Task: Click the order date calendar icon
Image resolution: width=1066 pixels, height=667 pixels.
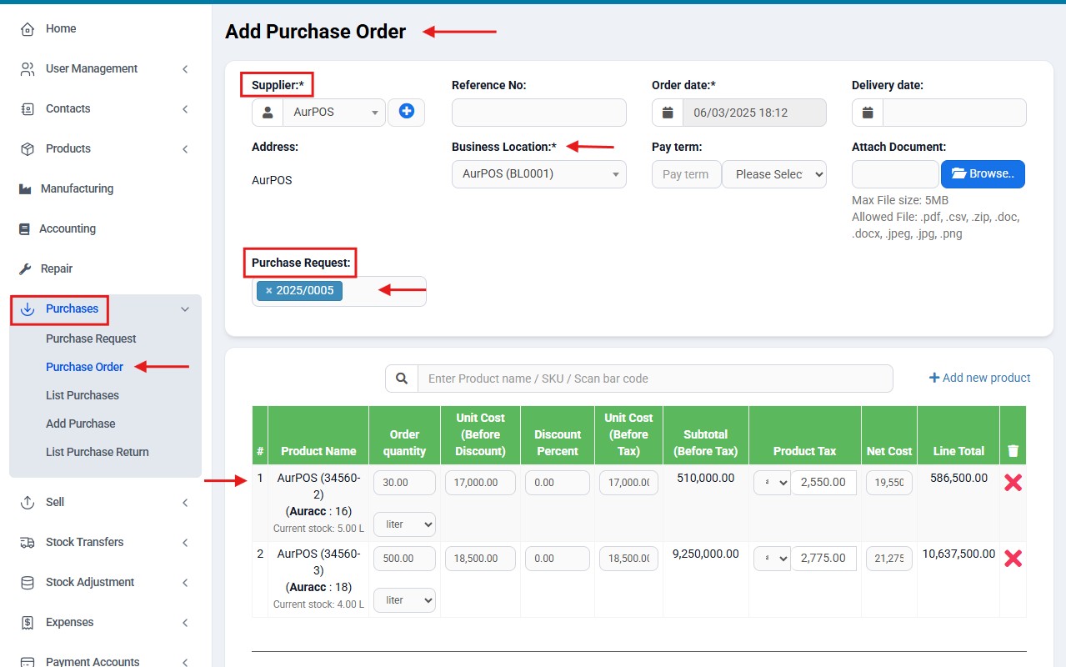Action: (x=668, y=113)
